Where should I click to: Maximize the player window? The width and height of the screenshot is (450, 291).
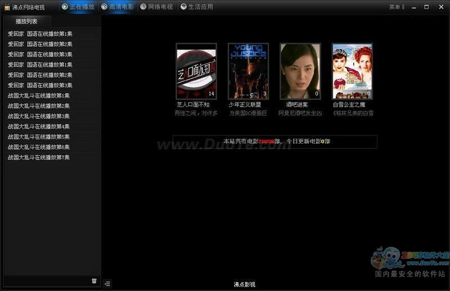[x=426, y=7]
